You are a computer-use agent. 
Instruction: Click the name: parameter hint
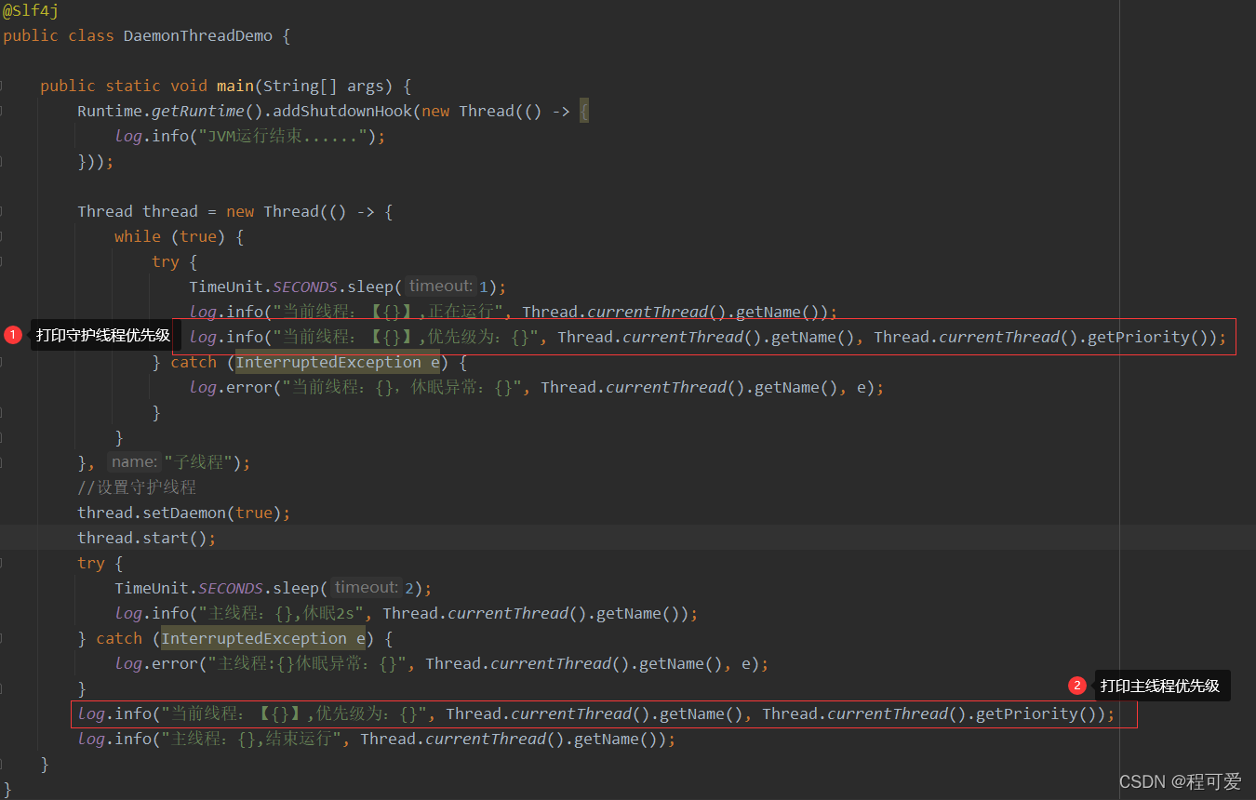pyautogui.click(x=134, y=462)
